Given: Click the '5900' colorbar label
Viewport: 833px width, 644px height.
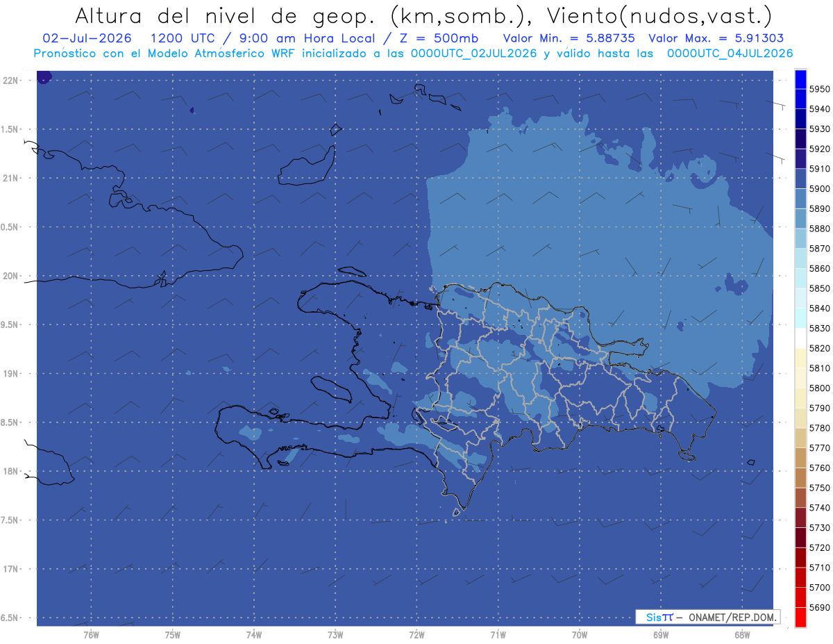Looking at the screenshot, I should point(819,189).
